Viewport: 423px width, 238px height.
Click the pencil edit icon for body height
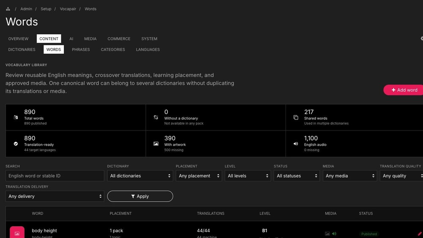point(420,234)
